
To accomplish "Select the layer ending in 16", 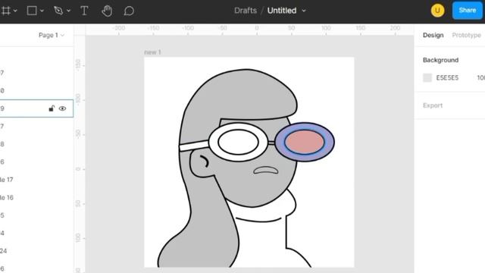I will click(x=7, y=197).
